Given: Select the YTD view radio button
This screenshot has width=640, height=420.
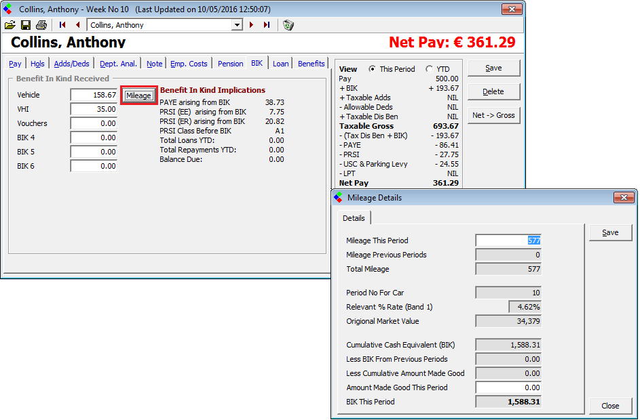Looking at the screenshot, I should [x=429, y=69].
